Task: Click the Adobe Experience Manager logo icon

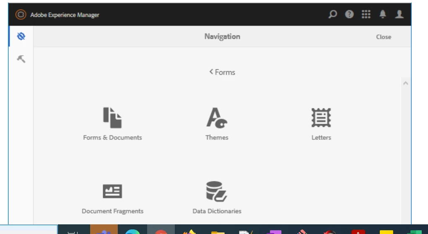Action: pyautogui.click(x=21, y=15)
